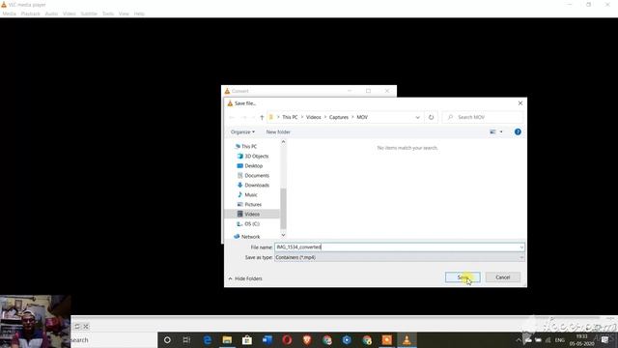Viewport: 618px width, 348px height.
Task: Open Brave browser from taskbar
Action: coord(307,339)
